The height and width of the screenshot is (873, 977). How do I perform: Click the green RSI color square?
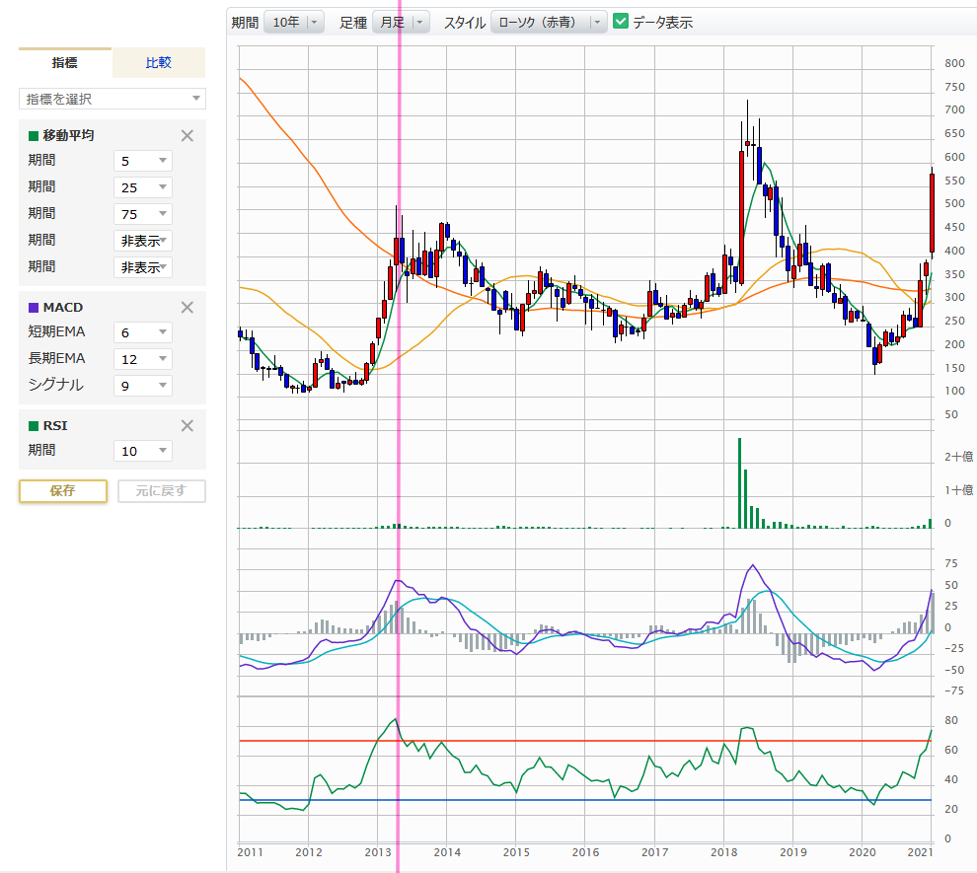[x=33, y=426]
